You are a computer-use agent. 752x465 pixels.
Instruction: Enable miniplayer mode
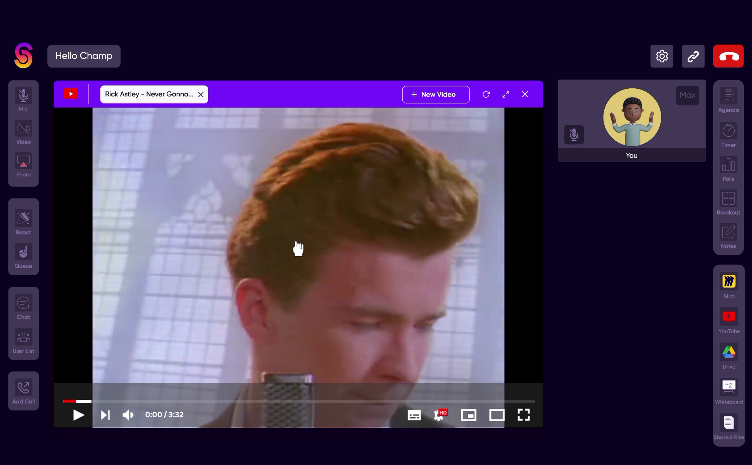(469, 415)
